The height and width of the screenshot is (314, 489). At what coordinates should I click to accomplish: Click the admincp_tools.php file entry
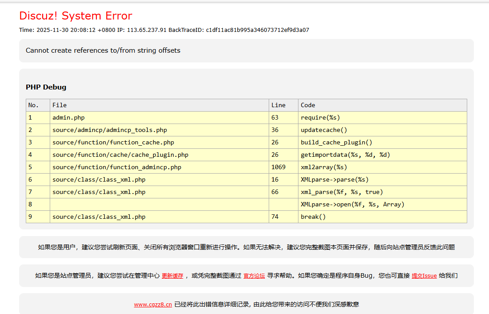(110, 130)
